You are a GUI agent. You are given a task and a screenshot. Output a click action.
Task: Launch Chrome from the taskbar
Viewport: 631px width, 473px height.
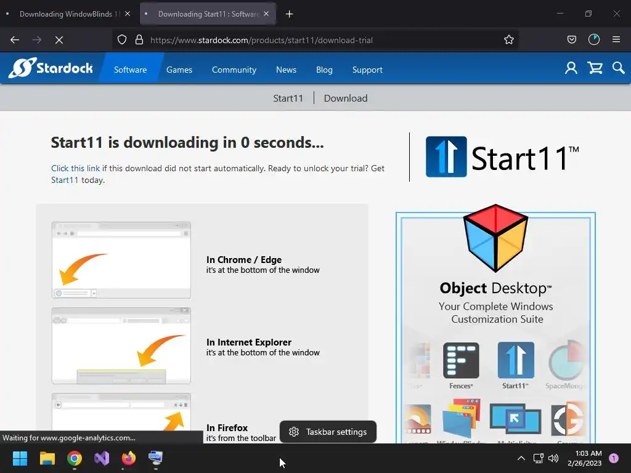[x=75, y=458]
